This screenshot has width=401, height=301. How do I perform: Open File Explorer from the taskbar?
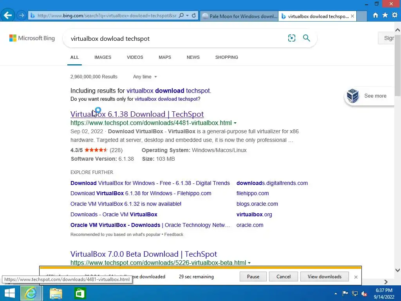pyautogui.click(x=56, y=293)
